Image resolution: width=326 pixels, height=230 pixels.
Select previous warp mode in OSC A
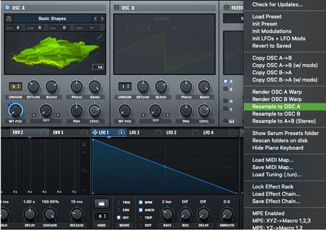[x=34, y=115]
